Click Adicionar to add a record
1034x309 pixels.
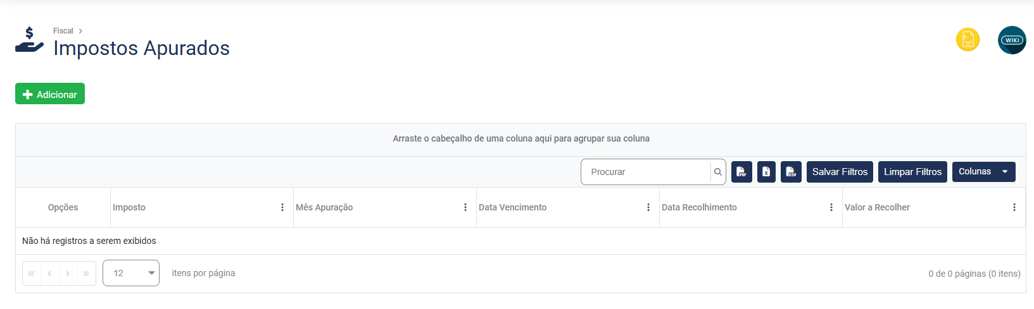pyautogui.click(x=50, y=94)
